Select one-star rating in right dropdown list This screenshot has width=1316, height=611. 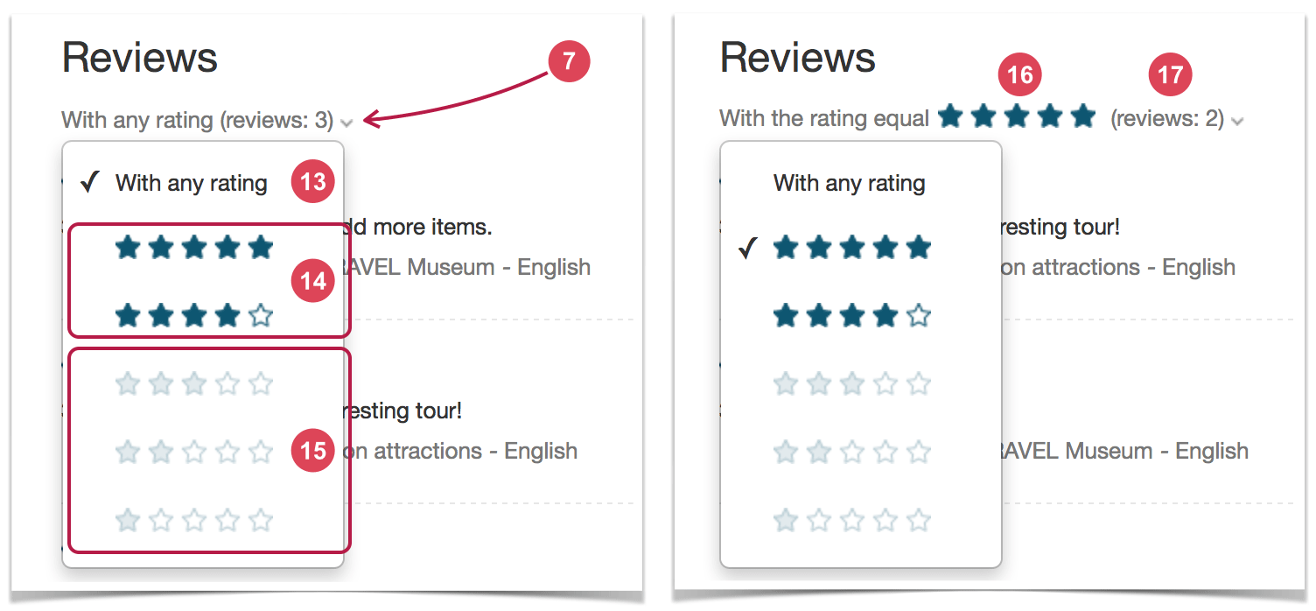coord(852,521)
